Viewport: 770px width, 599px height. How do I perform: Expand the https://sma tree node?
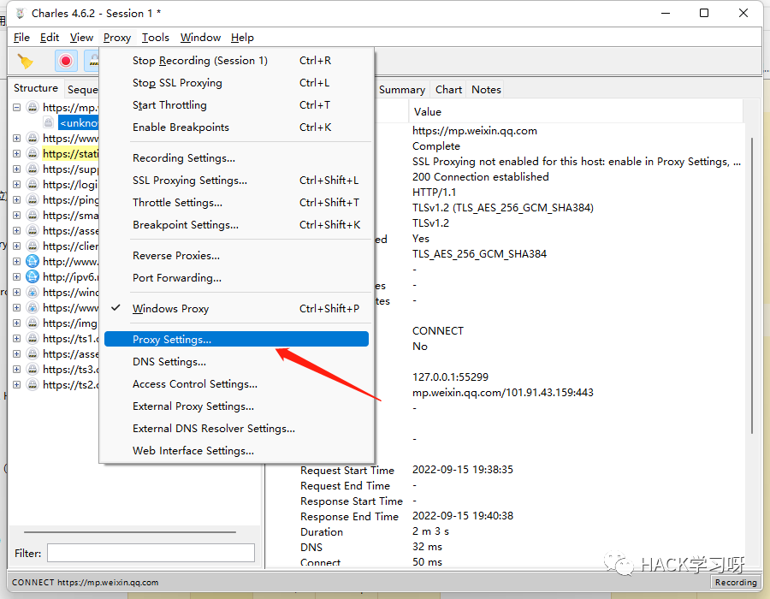coord(17,215)
